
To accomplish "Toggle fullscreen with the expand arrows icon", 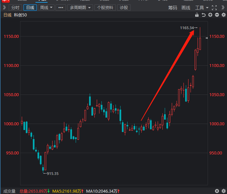I will tap(214, 8).
